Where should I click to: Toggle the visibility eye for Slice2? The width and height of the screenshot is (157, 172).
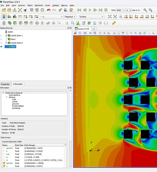click(1, 46)
